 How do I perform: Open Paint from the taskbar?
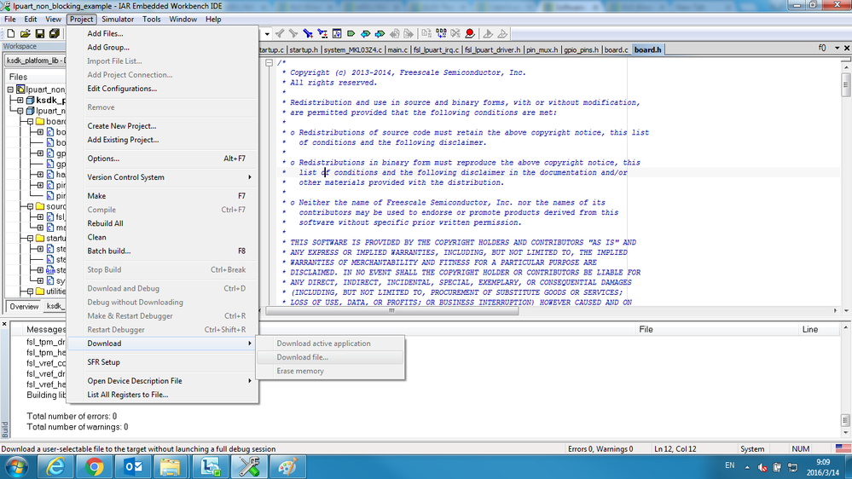point(287,467)
